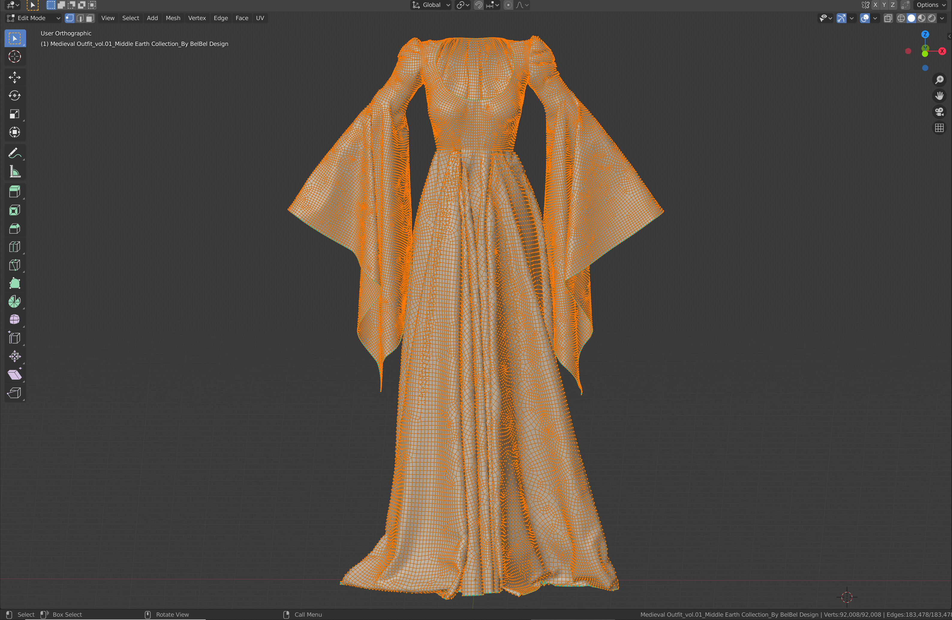The height and width of the screenshot is (620, 952).
Task: Select the Move tool
Action: click(x=14, y=77)
